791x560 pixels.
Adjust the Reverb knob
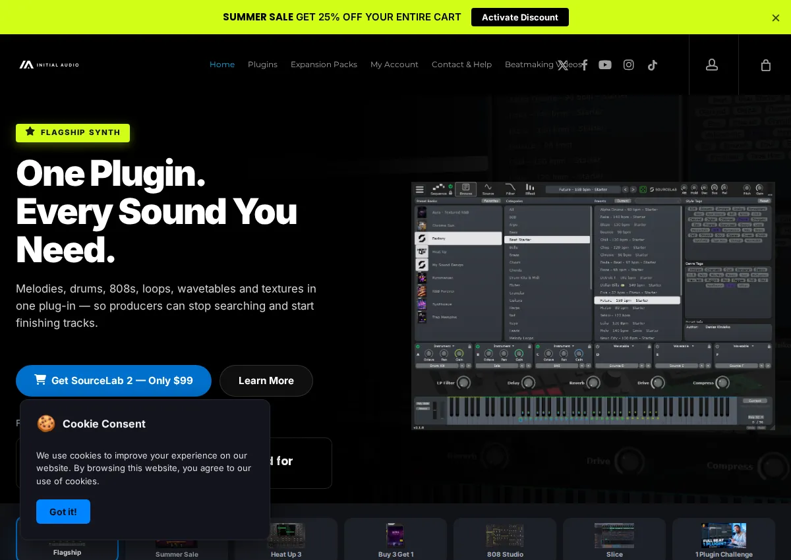tap(593, 383)
